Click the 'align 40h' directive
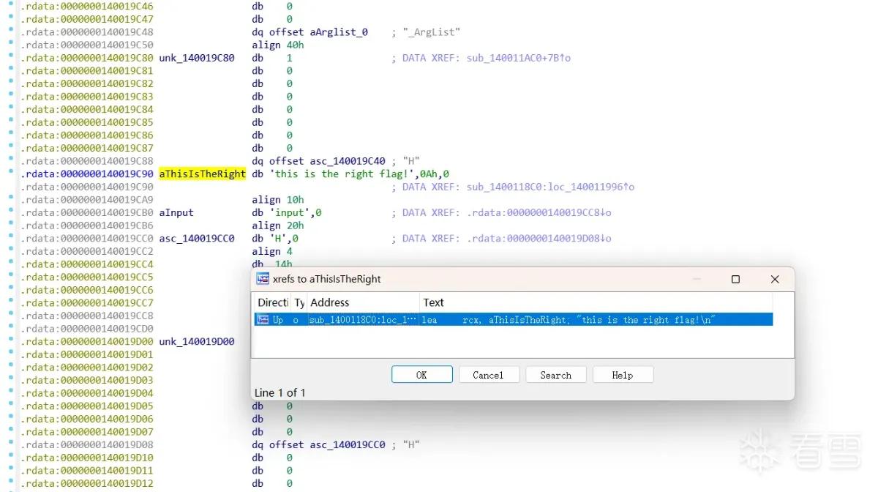 pyautogui.click(x=278, y=45)
